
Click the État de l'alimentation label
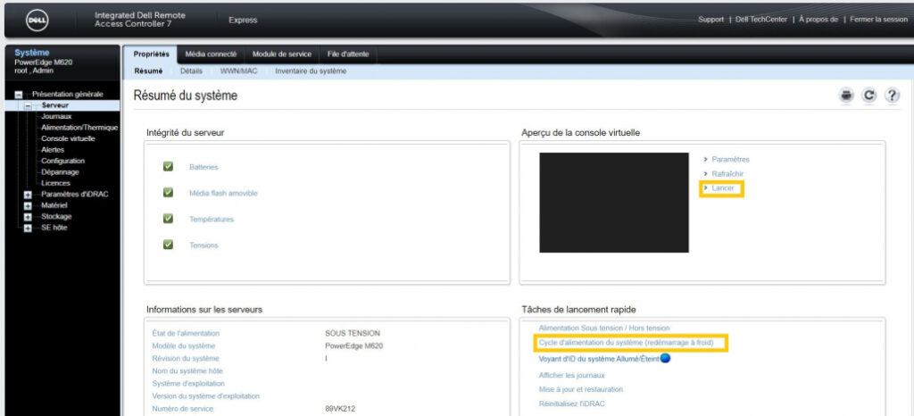tap(186, 333)
